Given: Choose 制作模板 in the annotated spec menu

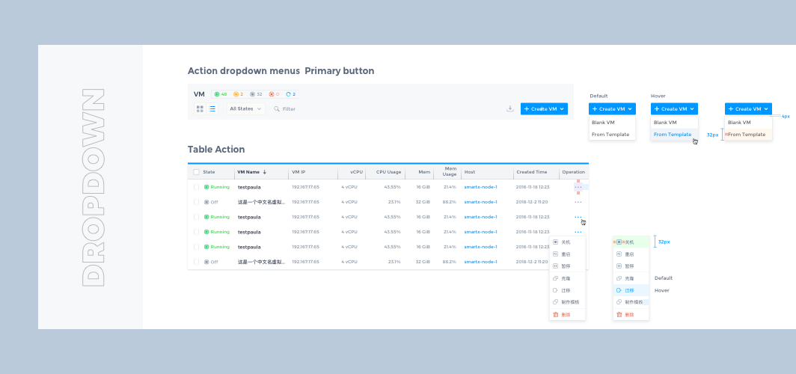Looking at the screenshot, I should 631,302.
